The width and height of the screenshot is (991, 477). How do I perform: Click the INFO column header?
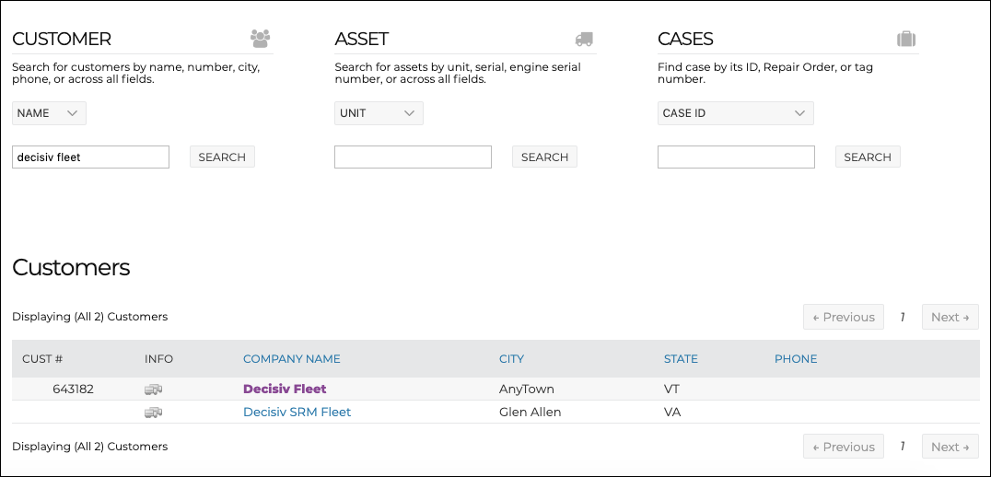[158, 359]
